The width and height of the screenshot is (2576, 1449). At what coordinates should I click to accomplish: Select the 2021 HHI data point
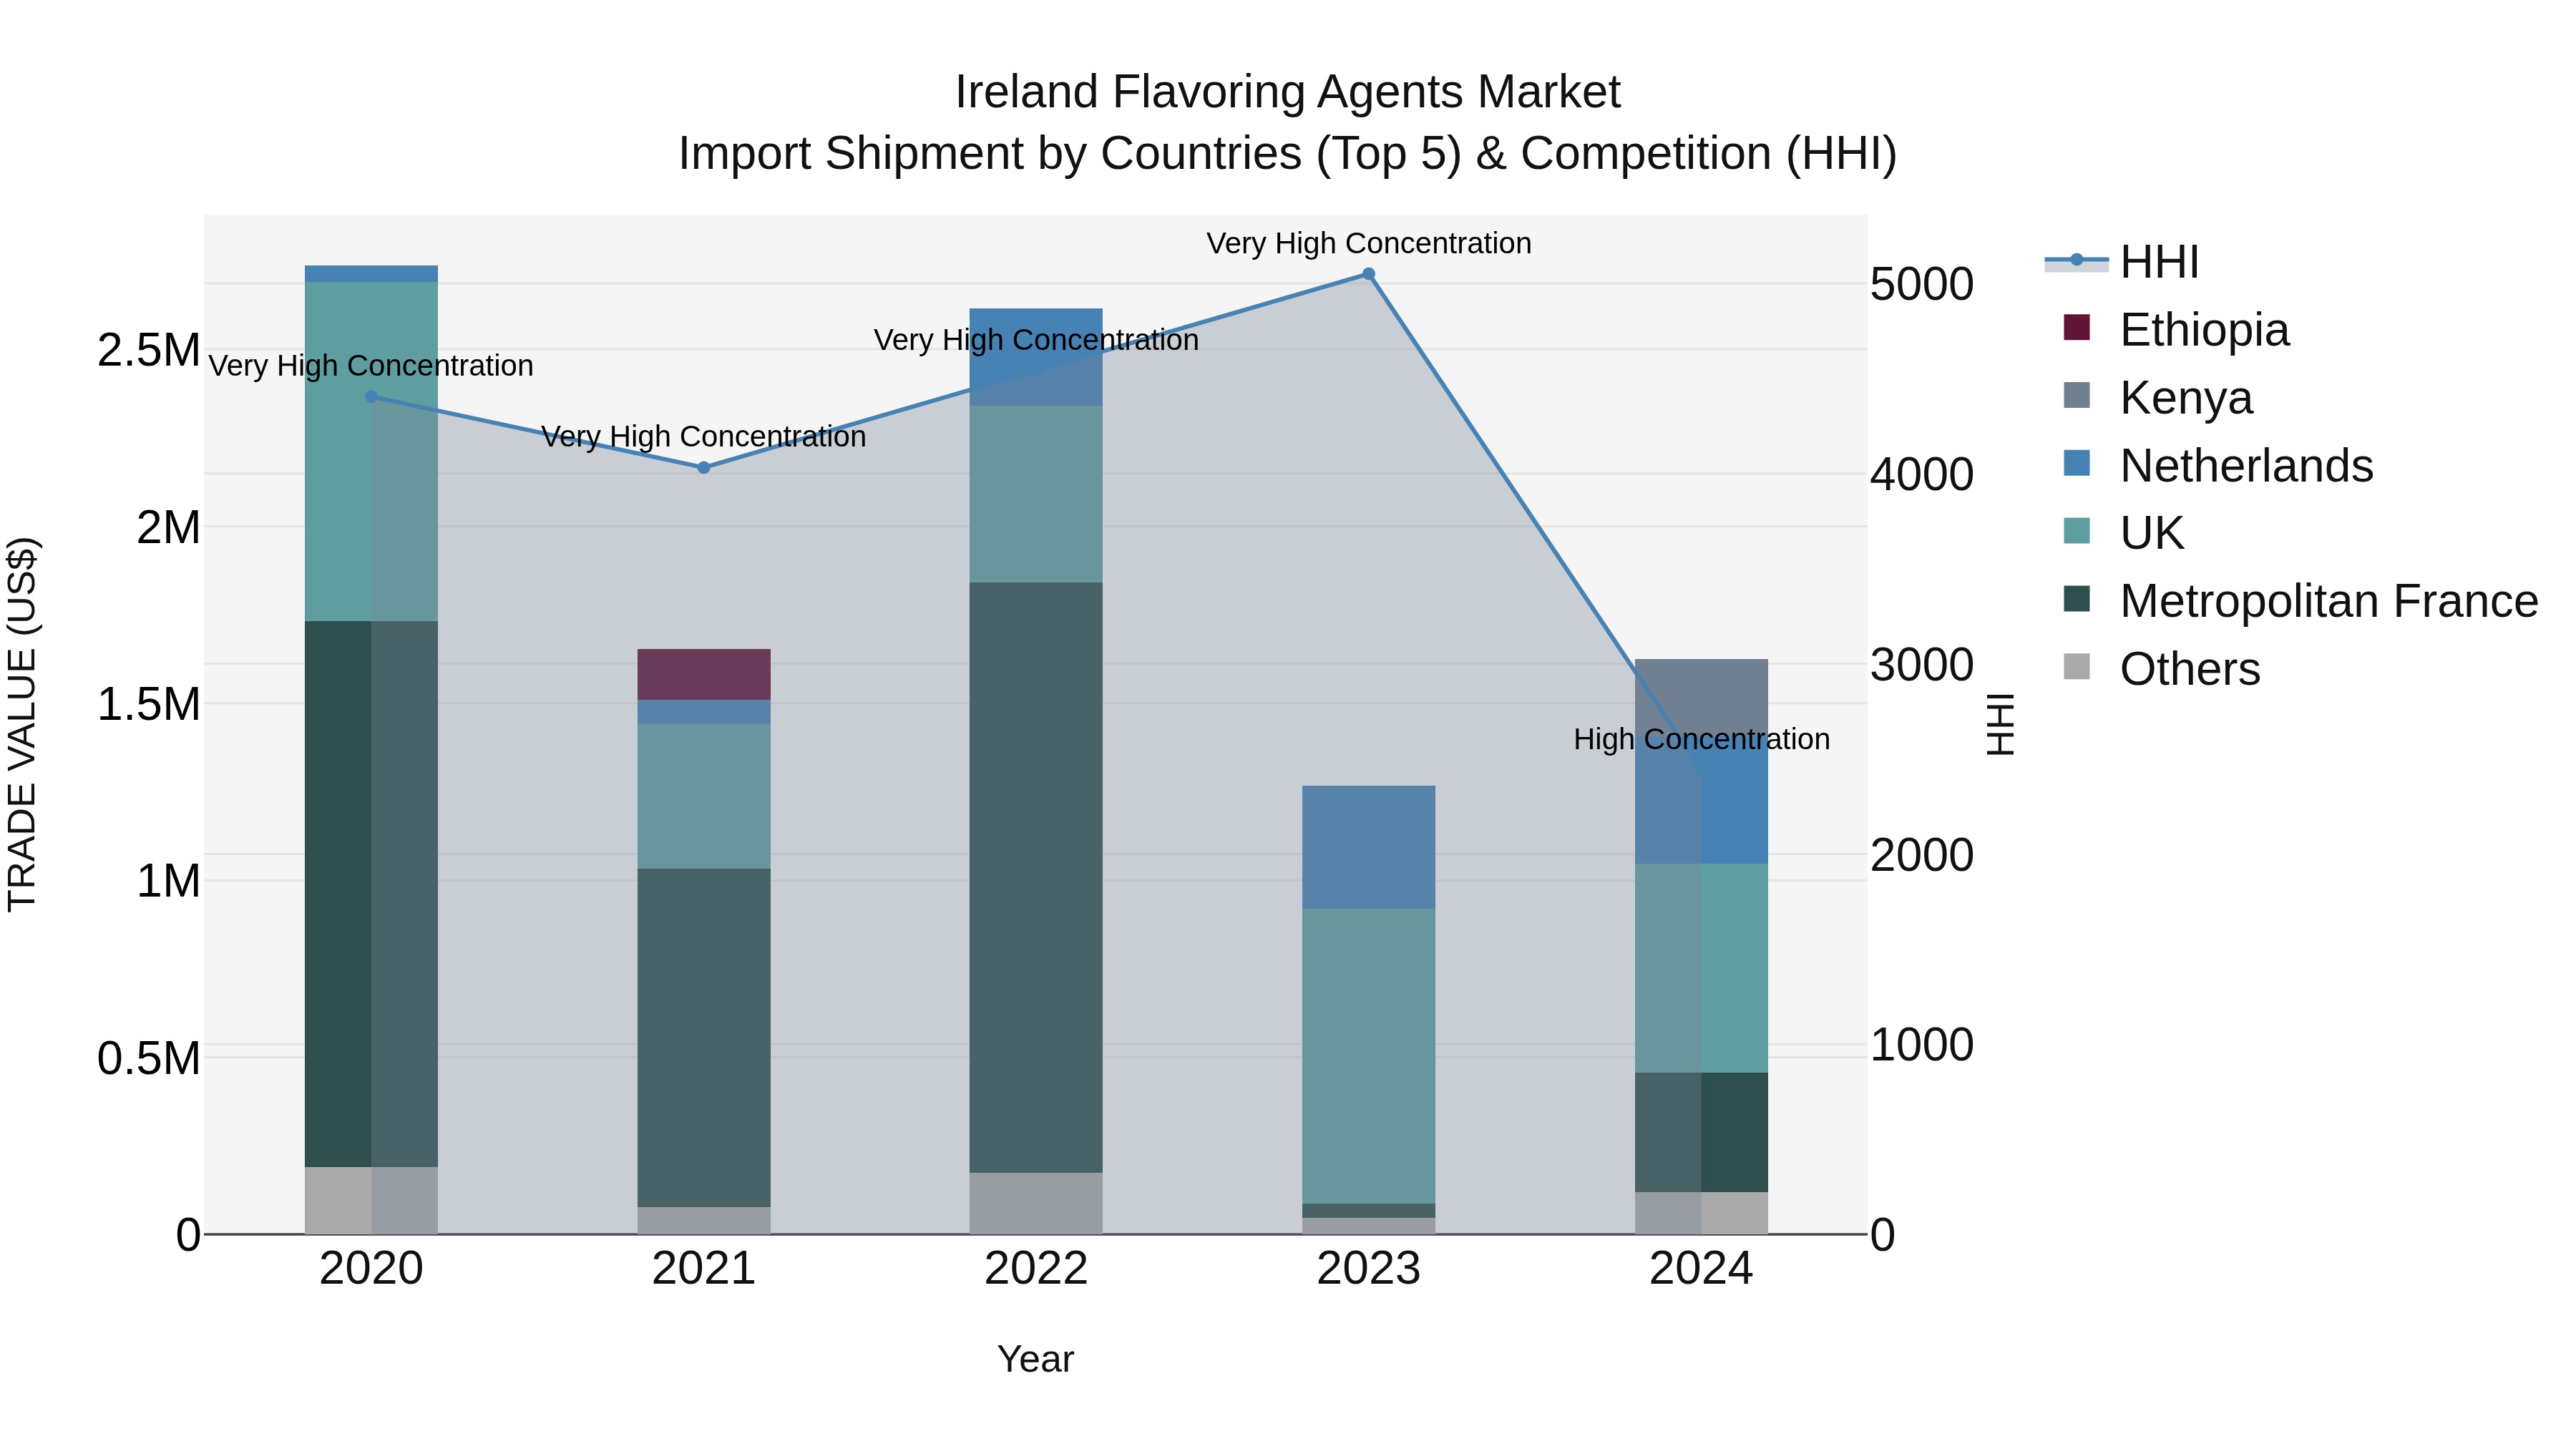(x=703, y=468)
